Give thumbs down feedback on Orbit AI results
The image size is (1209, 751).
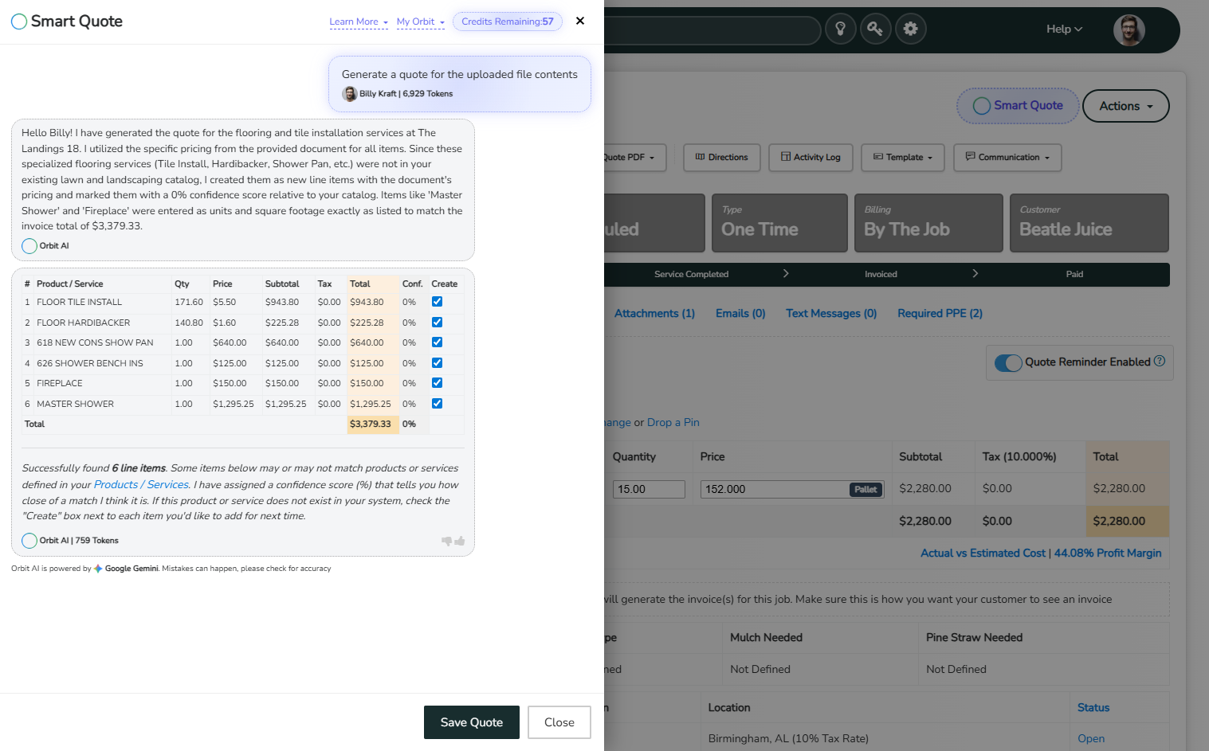[x=447, y=541]
